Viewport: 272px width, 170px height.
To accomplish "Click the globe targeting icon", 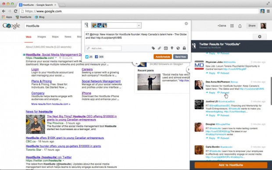I will 178,48.
